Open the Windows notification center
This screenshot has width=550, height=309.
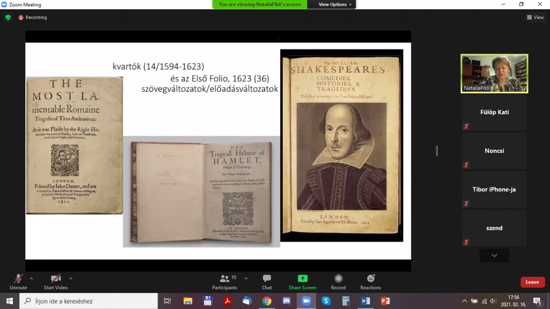point(537,301)
